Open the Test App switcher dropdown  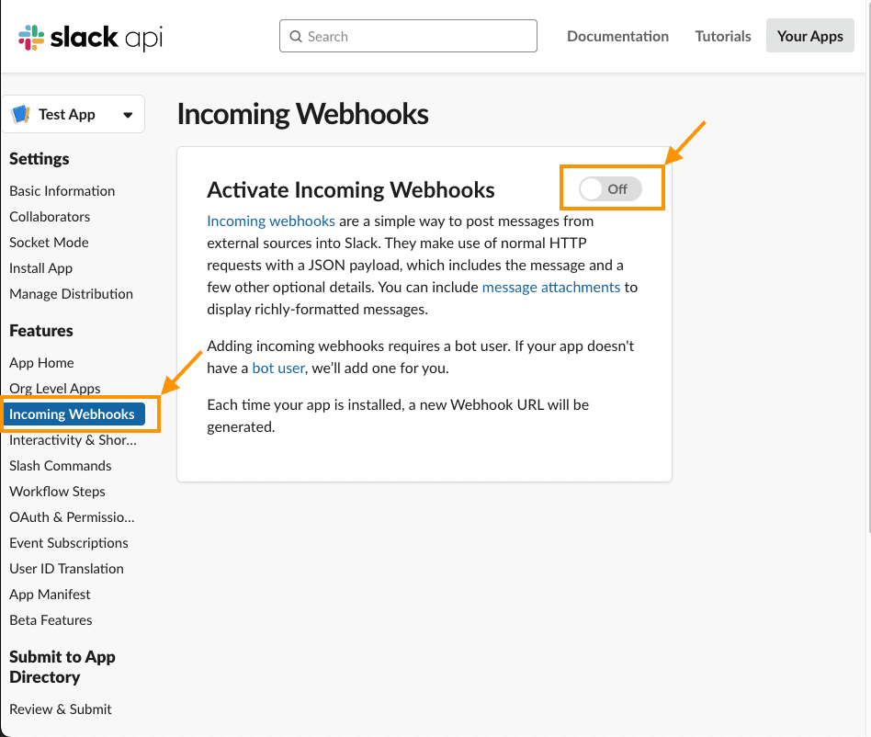click(128, 113)
